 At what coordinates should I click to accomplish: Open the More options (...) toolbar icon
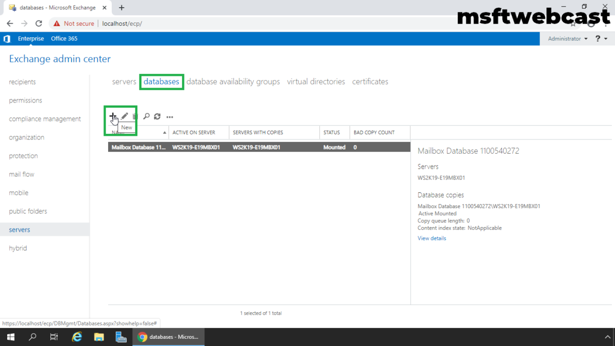click(x=170, y=117)
